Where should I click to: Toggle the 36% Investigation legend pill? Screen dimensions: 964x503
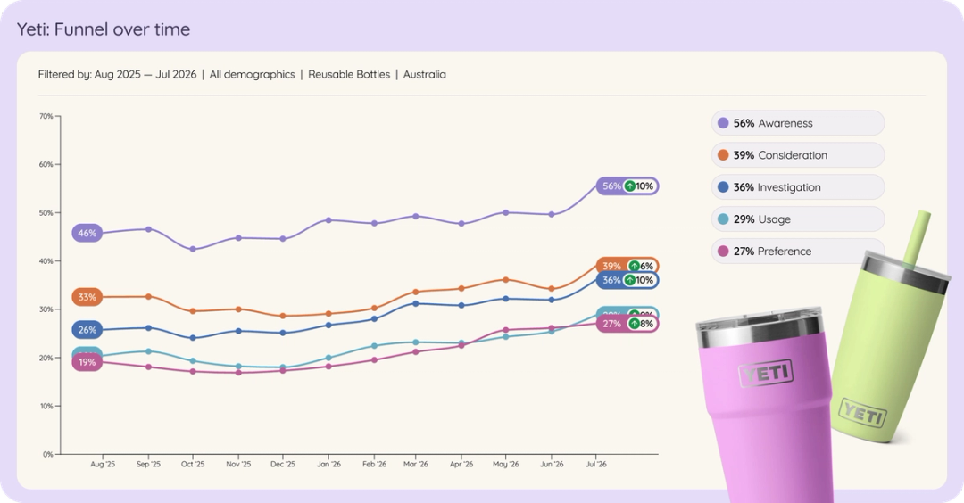pos(797,186)
